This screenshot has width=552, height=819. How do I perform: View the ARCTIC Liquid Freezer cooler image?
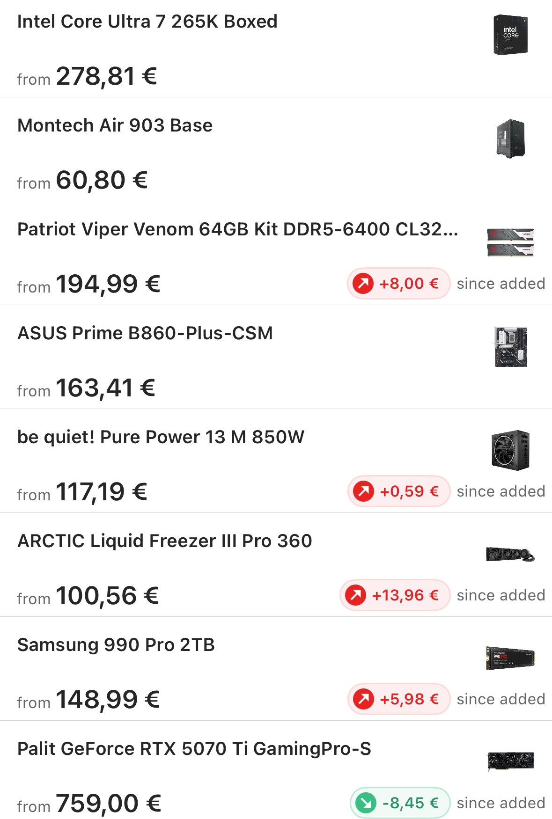[510, 555]
